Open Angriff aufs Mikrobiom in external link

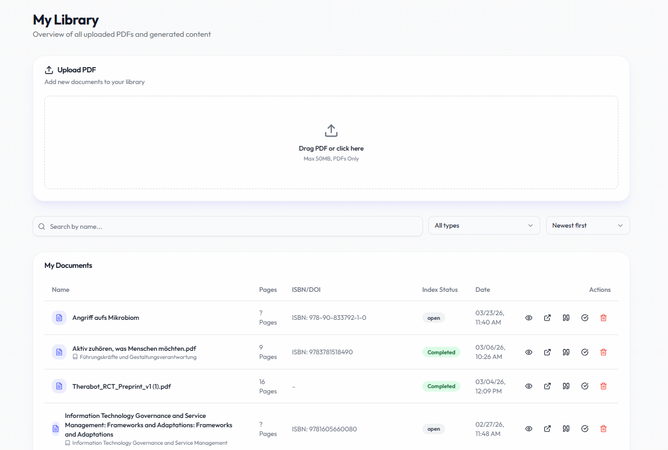tap(547, 318)
